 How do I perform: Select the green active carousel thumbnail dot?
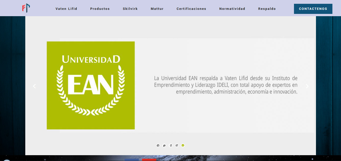pyautogui.click(x=183, y=145)
